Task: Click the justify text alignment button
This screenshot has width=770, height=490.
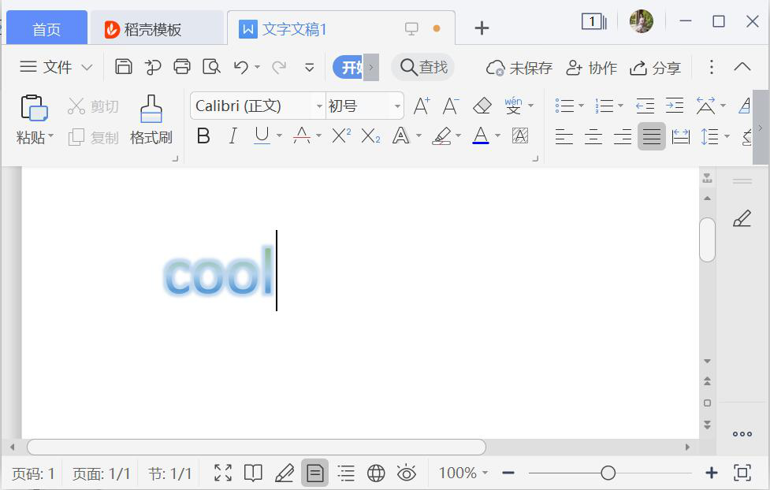Action: click(652, 137)
